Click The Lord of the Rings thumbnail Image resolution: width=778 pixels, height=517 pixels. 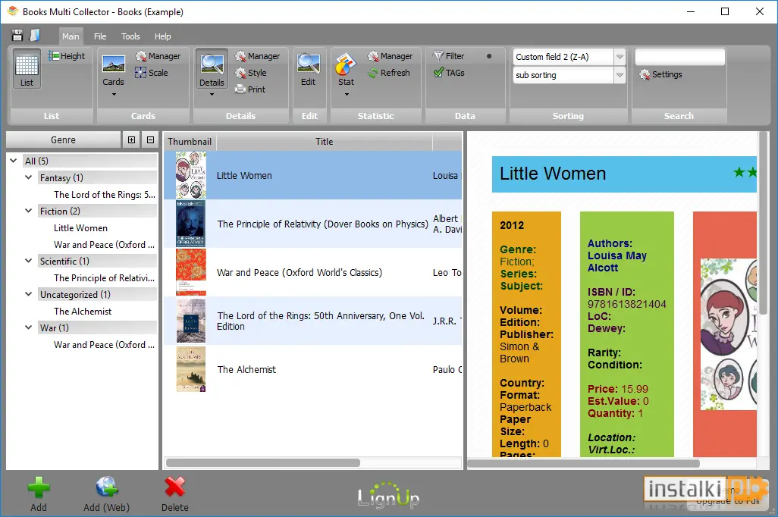tap(191, 321)
